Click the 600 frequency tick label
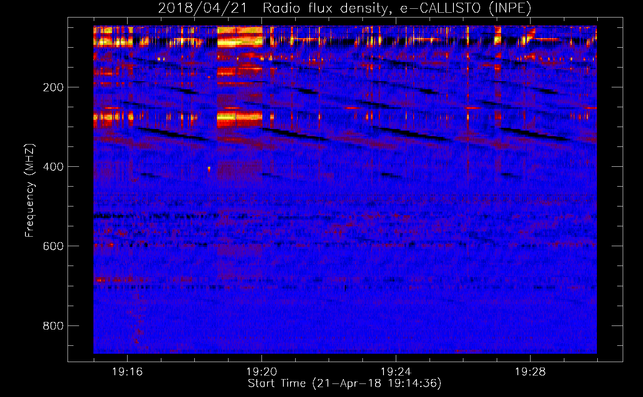 pyautogui.click(x=53, y=246)
